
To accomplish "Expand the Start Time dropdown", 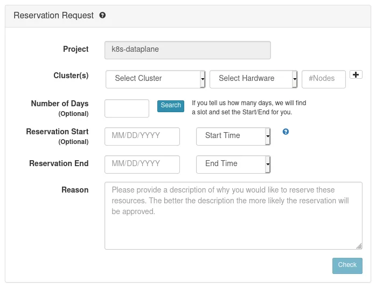I will 233,136.
